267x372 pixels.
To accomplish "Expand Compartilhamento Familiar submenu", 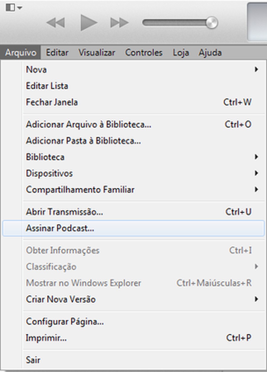I will tap(80, 190).
